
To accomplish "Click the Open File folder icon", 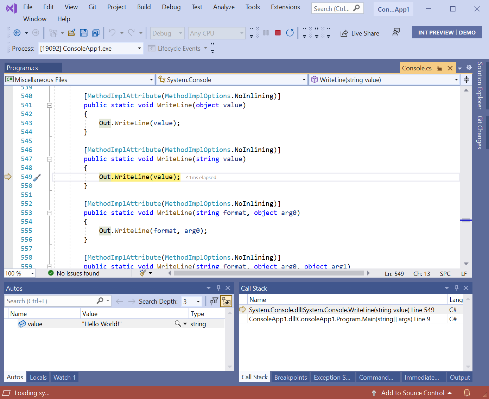I will pyautogui.click(x=72, y=33).
